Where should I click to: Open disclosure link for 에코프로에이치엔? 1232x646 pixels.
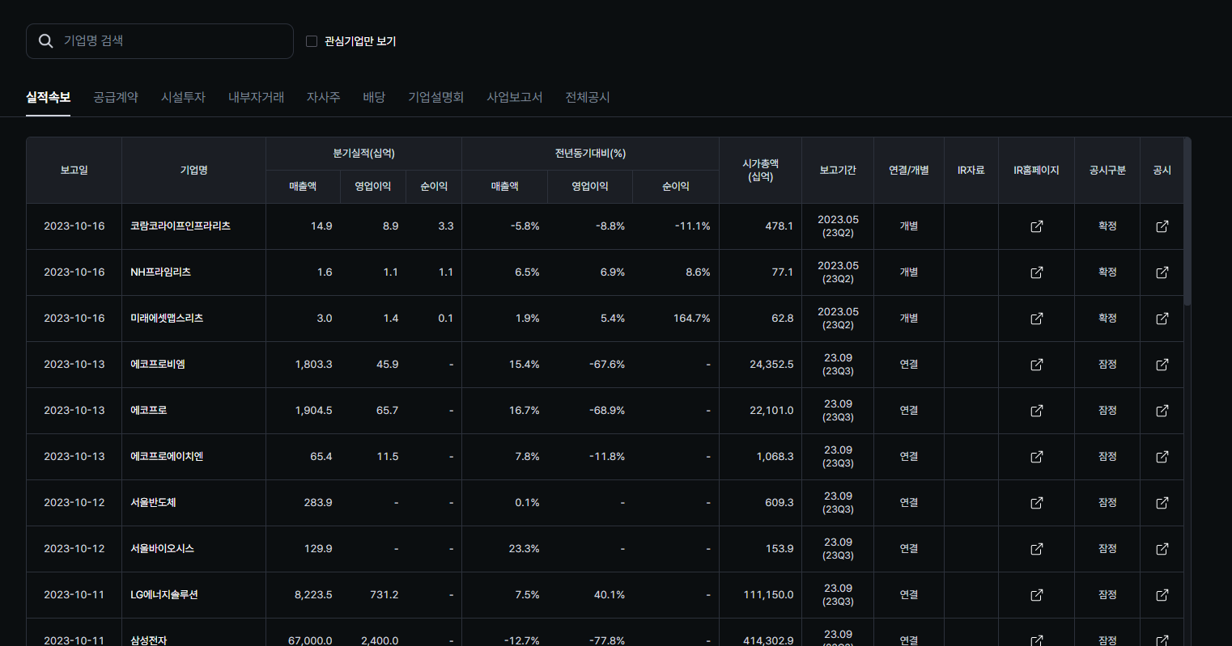click(1162, 457)
